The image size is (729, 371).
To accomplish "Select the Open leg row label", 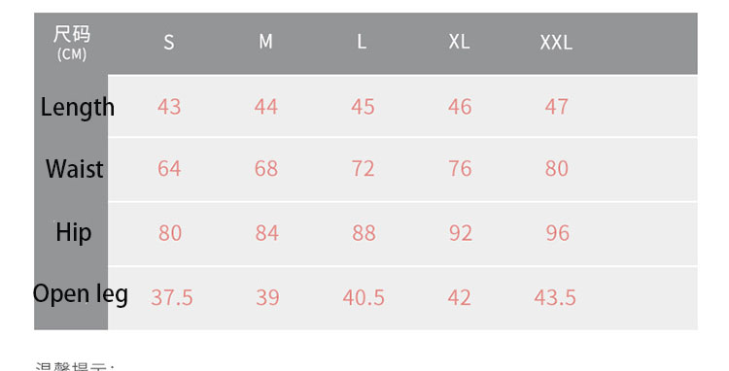I will click(x=81, y=294).
